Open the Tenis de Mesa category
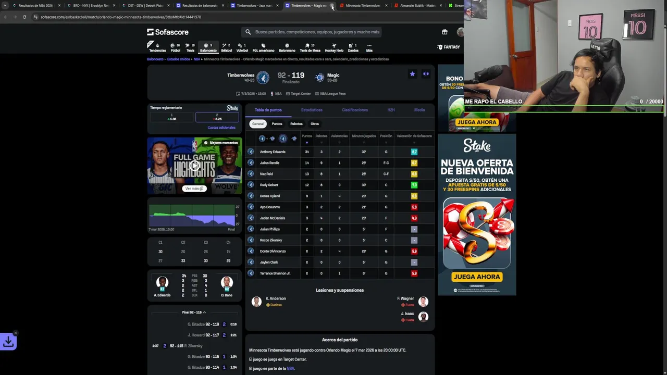This screenshot has width=667, height=375. coord(310,47)
